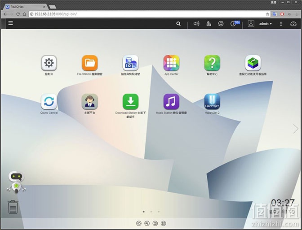
Task: Open the QTS main hamburger menu
Action: click(11, 23)
